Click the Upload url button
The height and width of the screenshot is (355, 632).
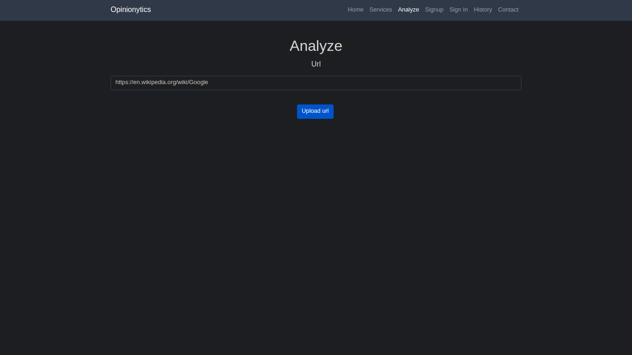[x=315, y=111]
